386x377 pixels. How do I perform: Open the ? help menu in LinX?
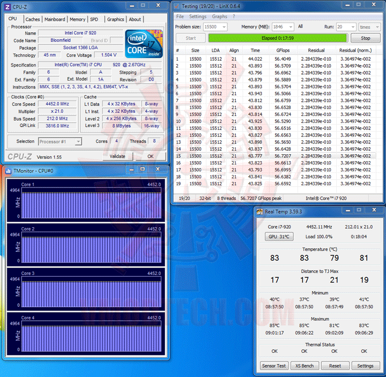(234, 16)
